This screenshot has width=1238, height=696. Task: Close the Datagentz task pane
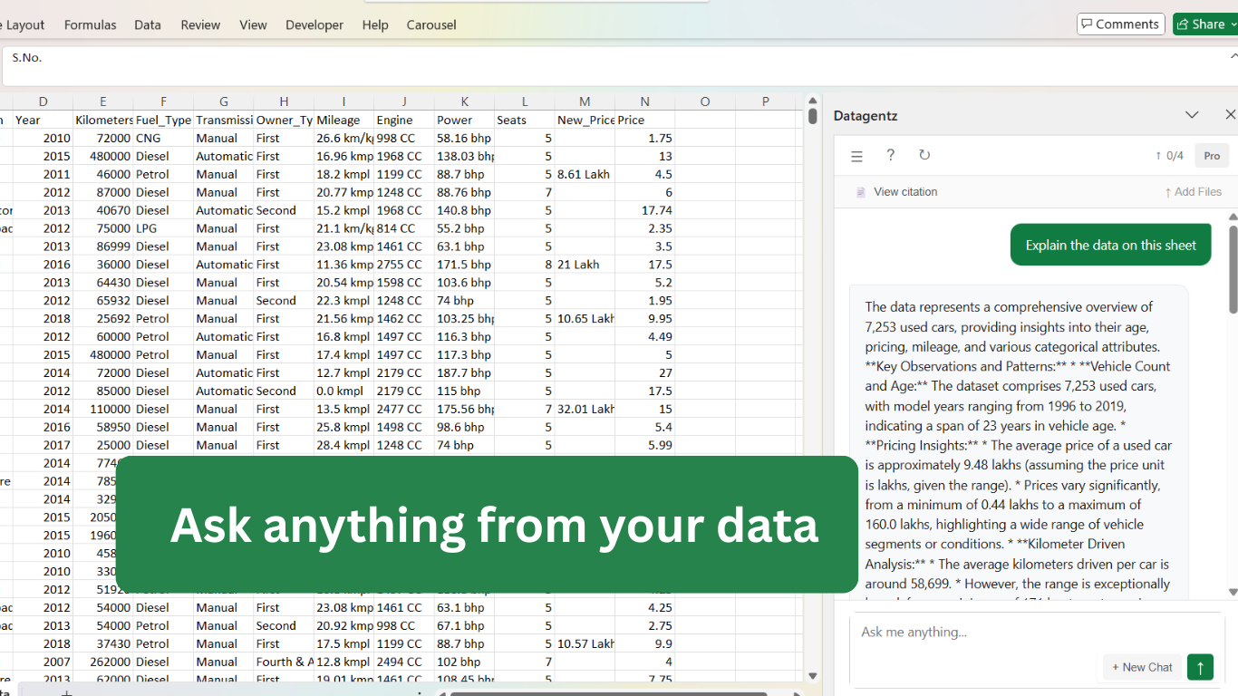pyautogui.click(x=1230, y=115)
